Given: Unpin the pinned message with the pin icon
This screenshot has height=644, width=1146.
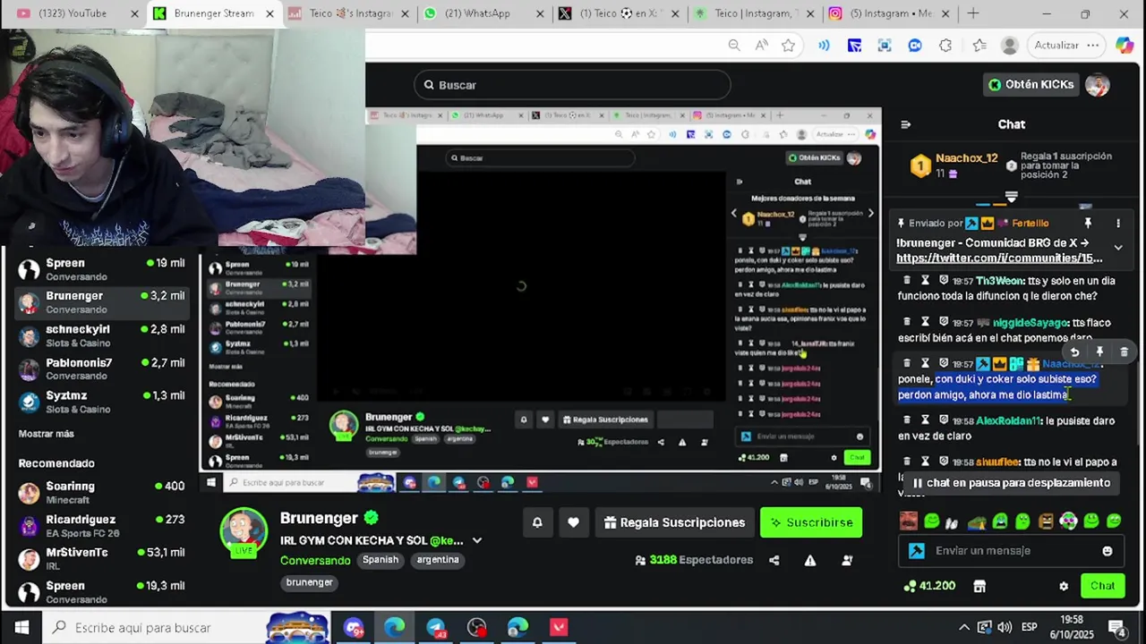Looking at the screenshot, I should pos(1088,223).
